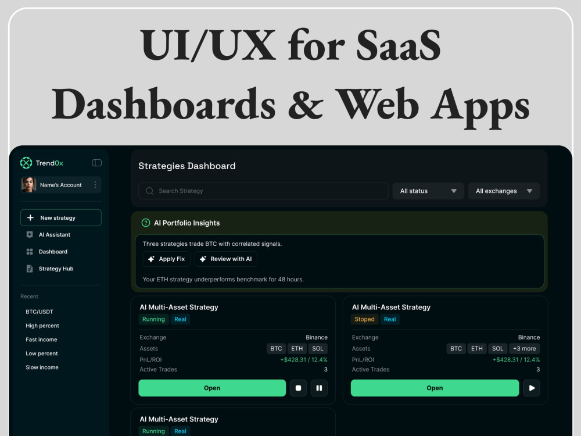
Task: Open the Stoped strategy card
Action: (435, 388)
